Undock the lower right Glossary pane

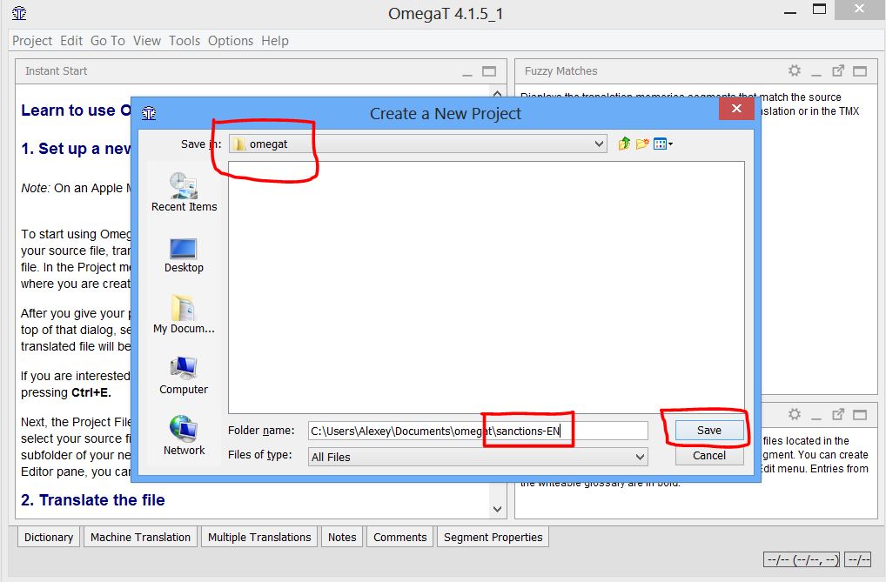[838, 414]
